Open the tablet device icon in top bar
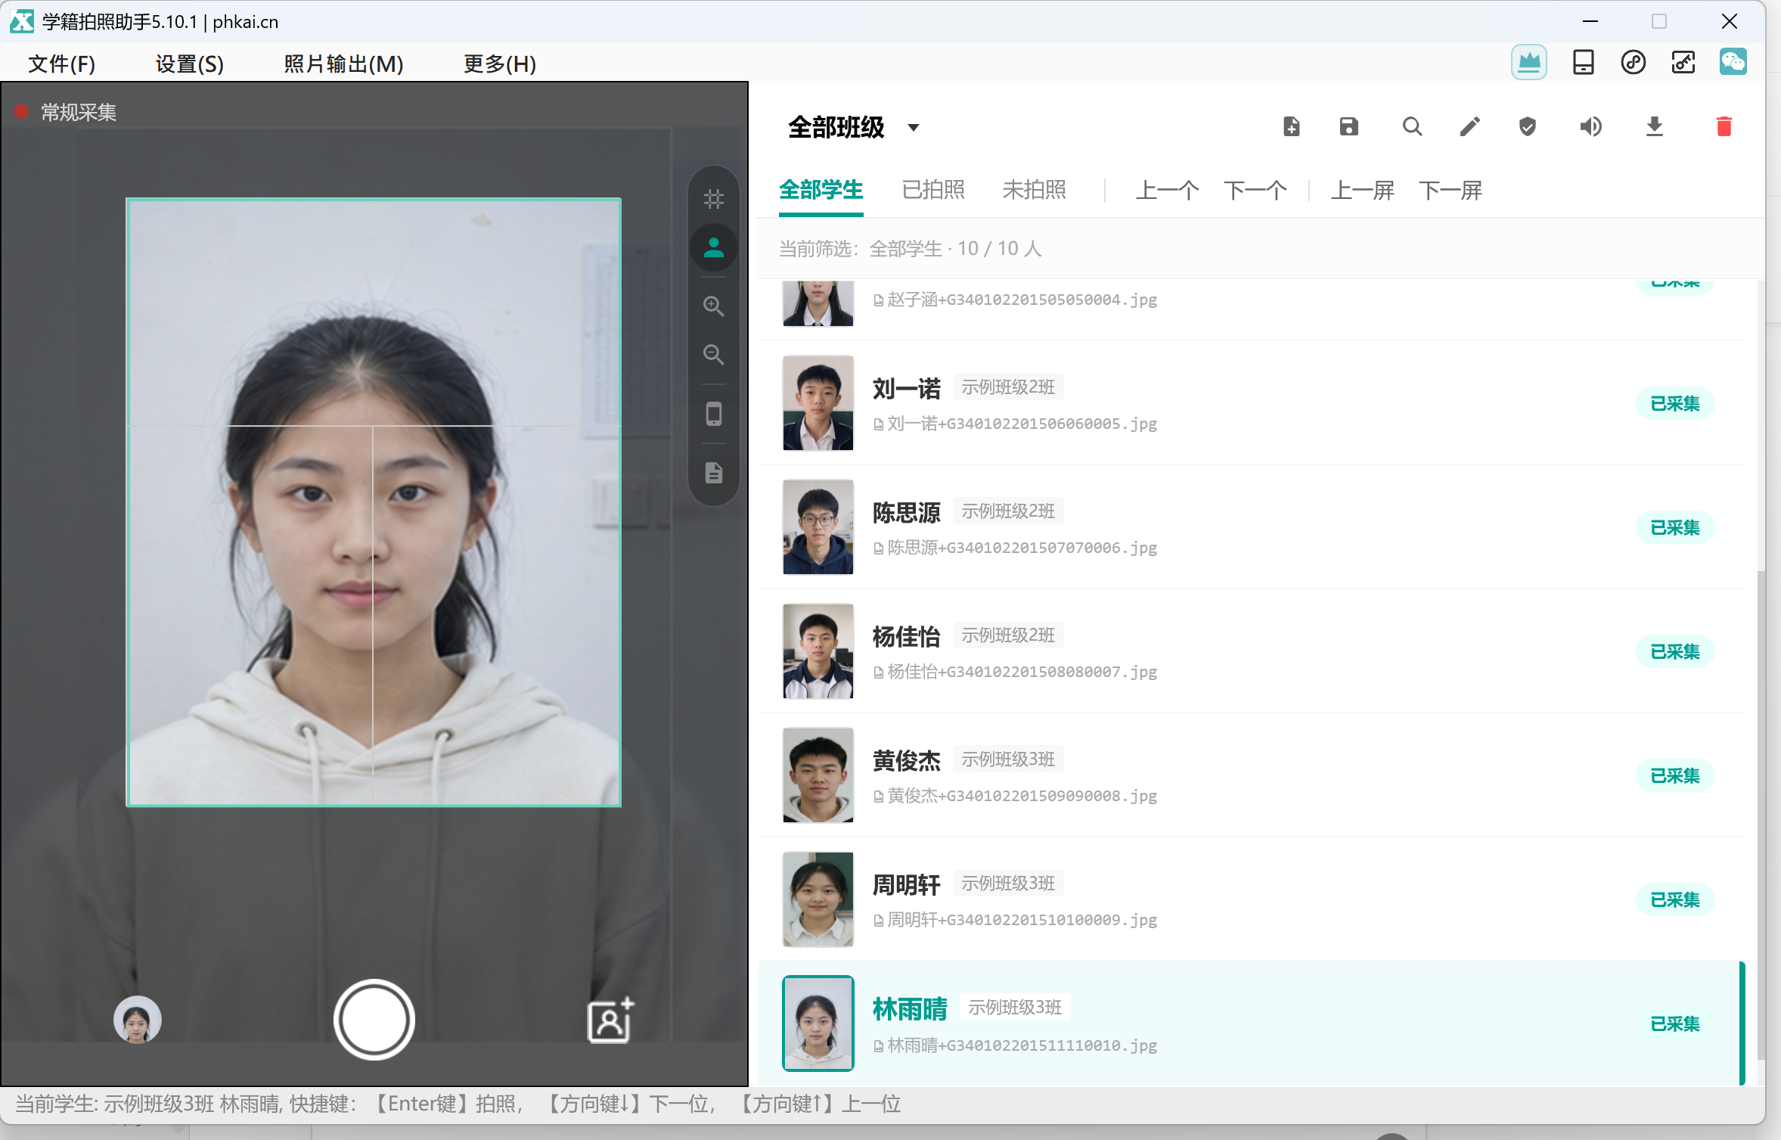Image resolution: width=1781 pixels, height=1140 pixels. [1583, 62]
